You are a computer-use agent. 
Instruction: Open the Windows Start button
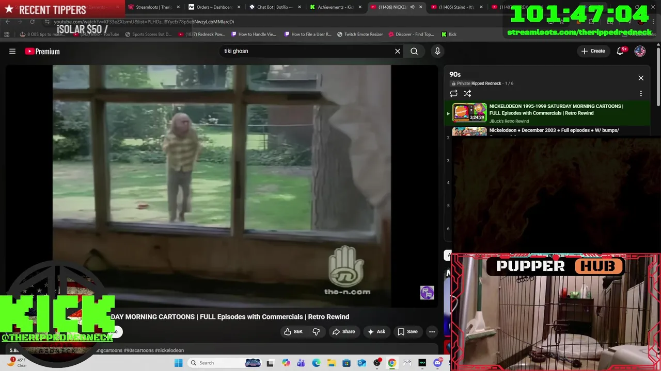tap(179, 363)
